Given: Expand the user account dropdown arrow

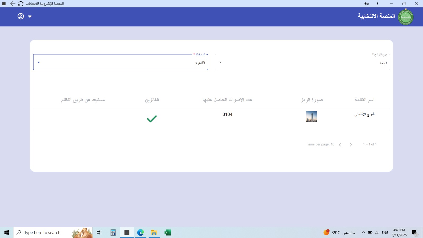Looking at the screenshot, I should click(30, 16).
